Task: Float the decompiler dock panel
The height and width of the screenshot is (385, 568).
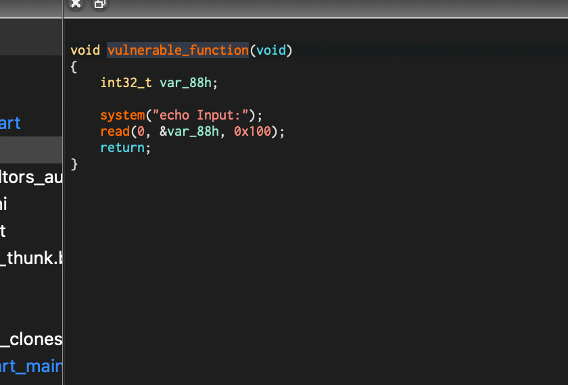Action: (x=99, y=3)
